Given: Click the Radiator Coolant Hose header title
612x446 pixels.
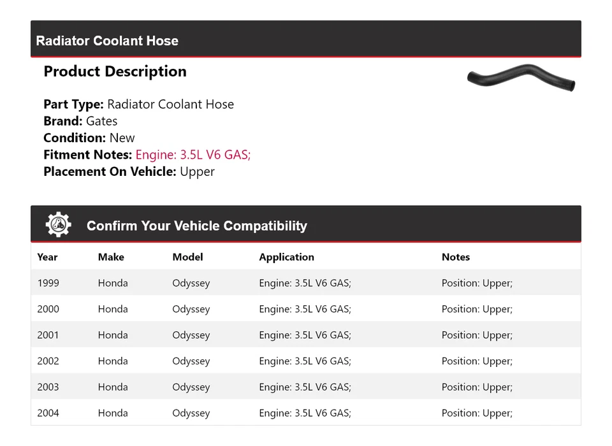Looking at the screenshot, I should [x=107, y=41].
